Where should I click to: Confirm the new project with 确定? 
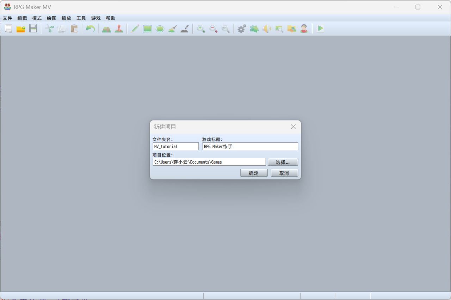(254, 173)
